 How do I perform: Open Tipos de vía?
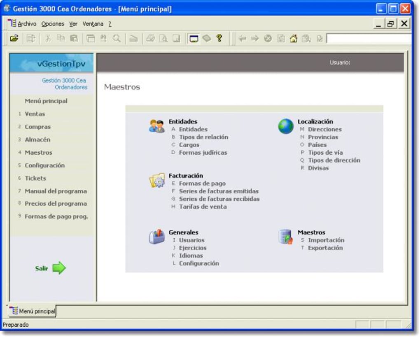tap(325, 153)
